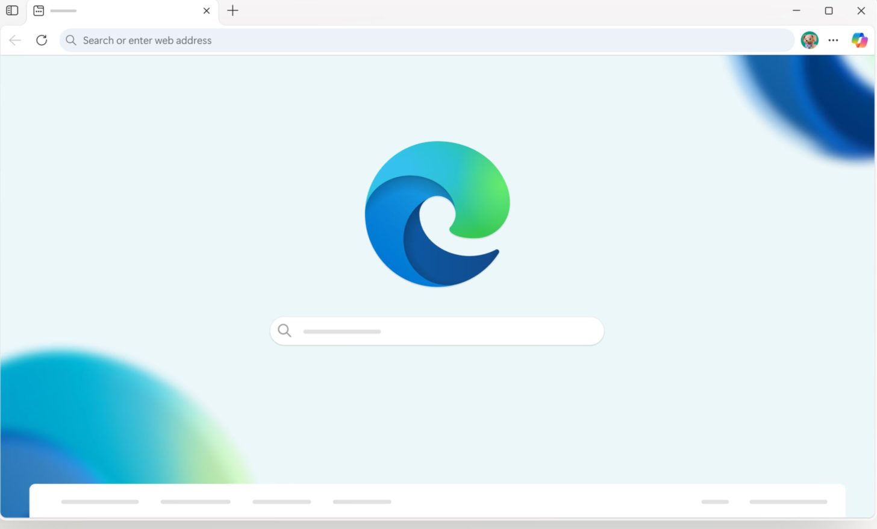Open the vertical tabs sidebar icon
The image size is (877, 529).
click(12, 10)
